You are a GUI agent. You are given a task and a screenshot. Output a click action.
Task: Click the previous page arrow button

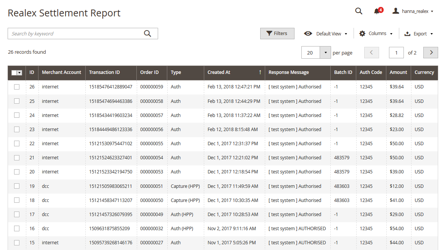[371, 53]
